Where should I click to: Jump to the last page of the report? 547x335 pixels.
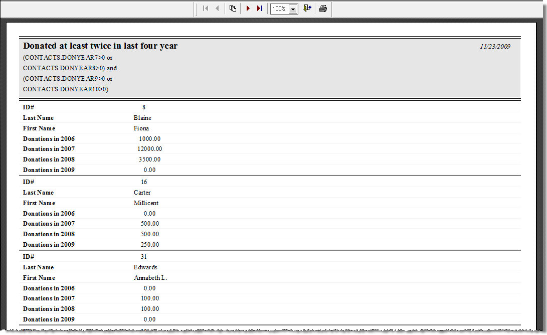tap(259, 9)
